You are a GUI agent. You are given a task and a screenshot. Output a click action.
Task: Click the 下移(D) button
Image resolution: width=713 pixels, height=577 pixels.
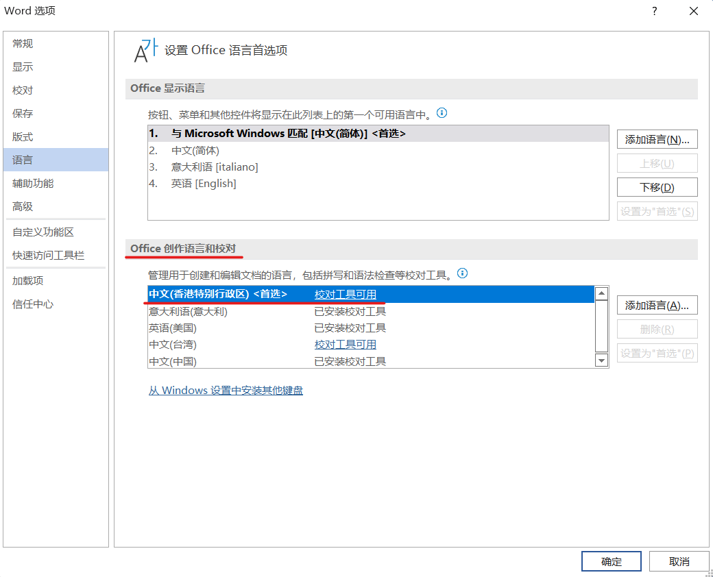point(657,186)
